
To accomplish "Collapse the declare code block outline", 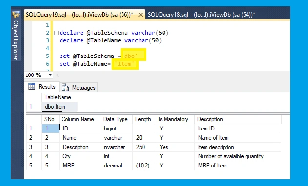I will click(x=56, y=33).
